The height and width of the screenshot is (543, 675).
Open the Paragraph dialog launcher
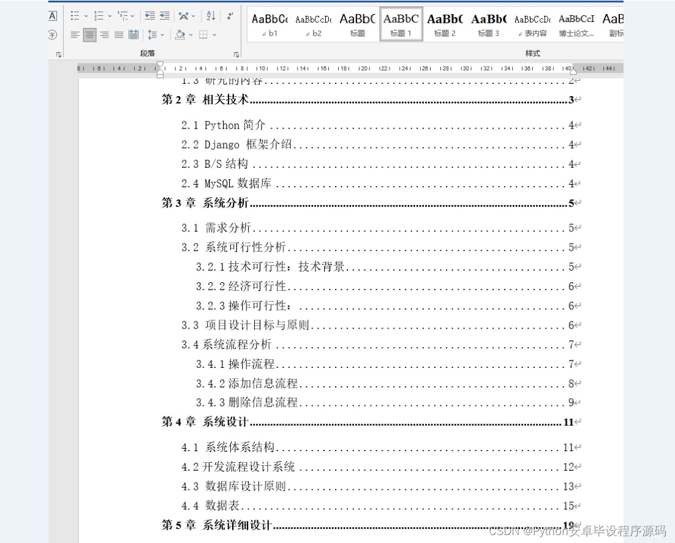[x=236, y=54]
